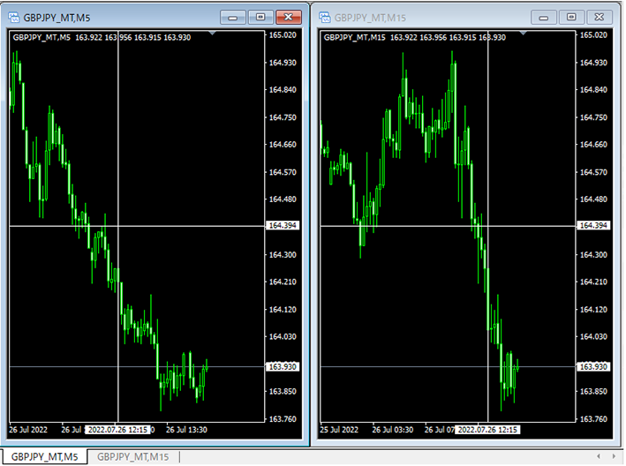
Task: Click the 164.660 price scale value in M15 chart
Action: [593, 145]
